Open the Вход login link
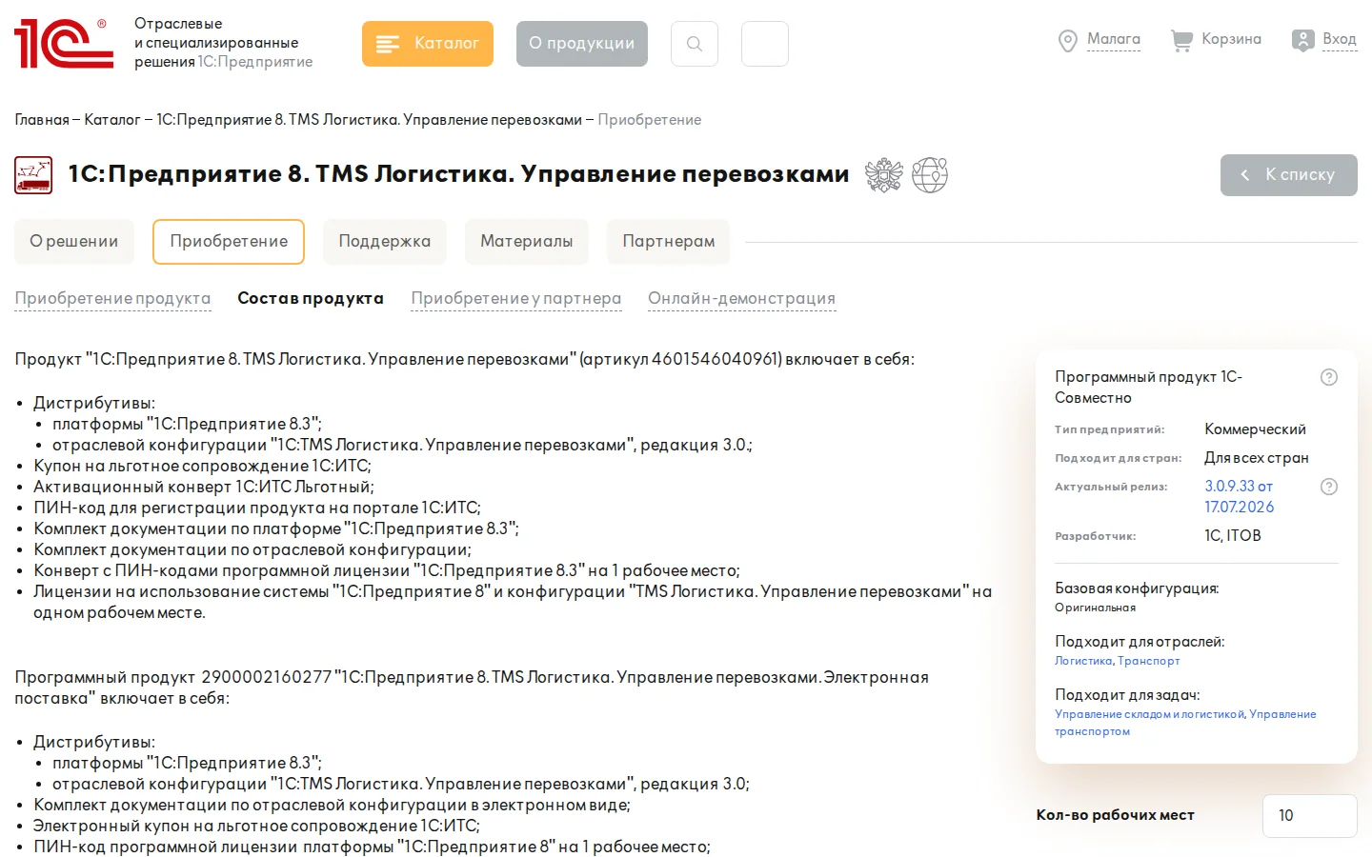This screenshot has height=857, width=1372. click(x=1340, y=39)
